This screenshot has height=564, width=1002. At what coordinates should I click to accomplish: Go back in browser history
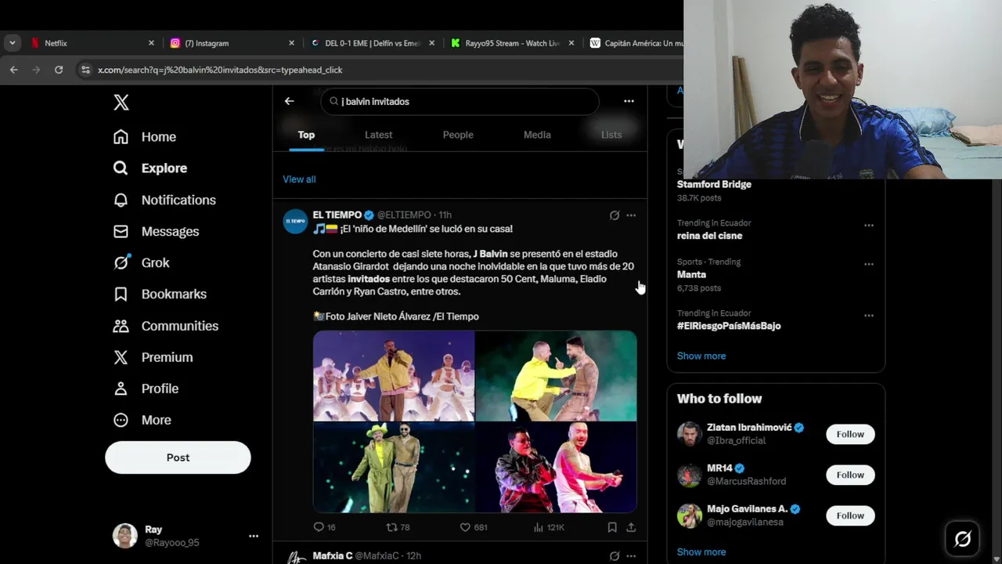(x=14, y=70)
